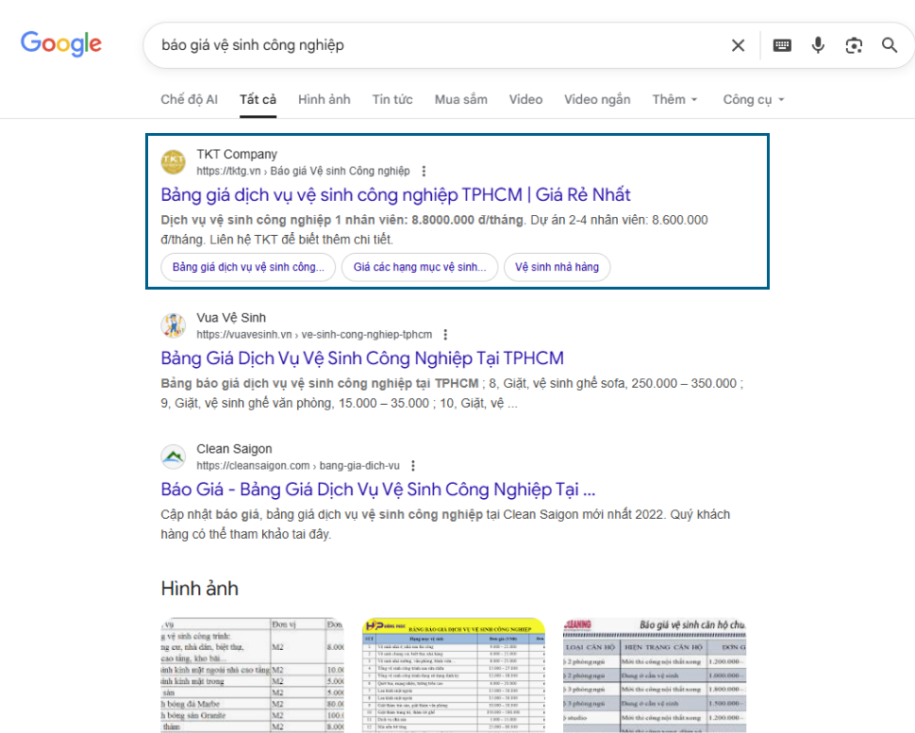Start voice search with microphone

[x=818, y=45]
